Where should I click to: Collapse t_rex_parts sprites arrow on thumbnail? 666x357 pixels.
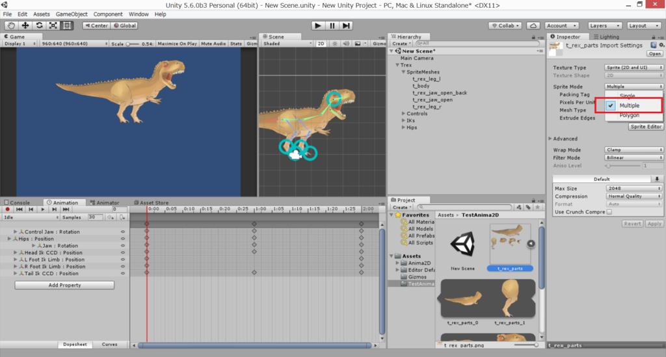[x=531, y=244]
